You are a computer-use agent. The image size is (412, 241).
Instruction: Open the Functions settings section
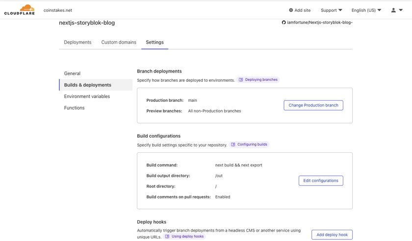coord(75,108)
